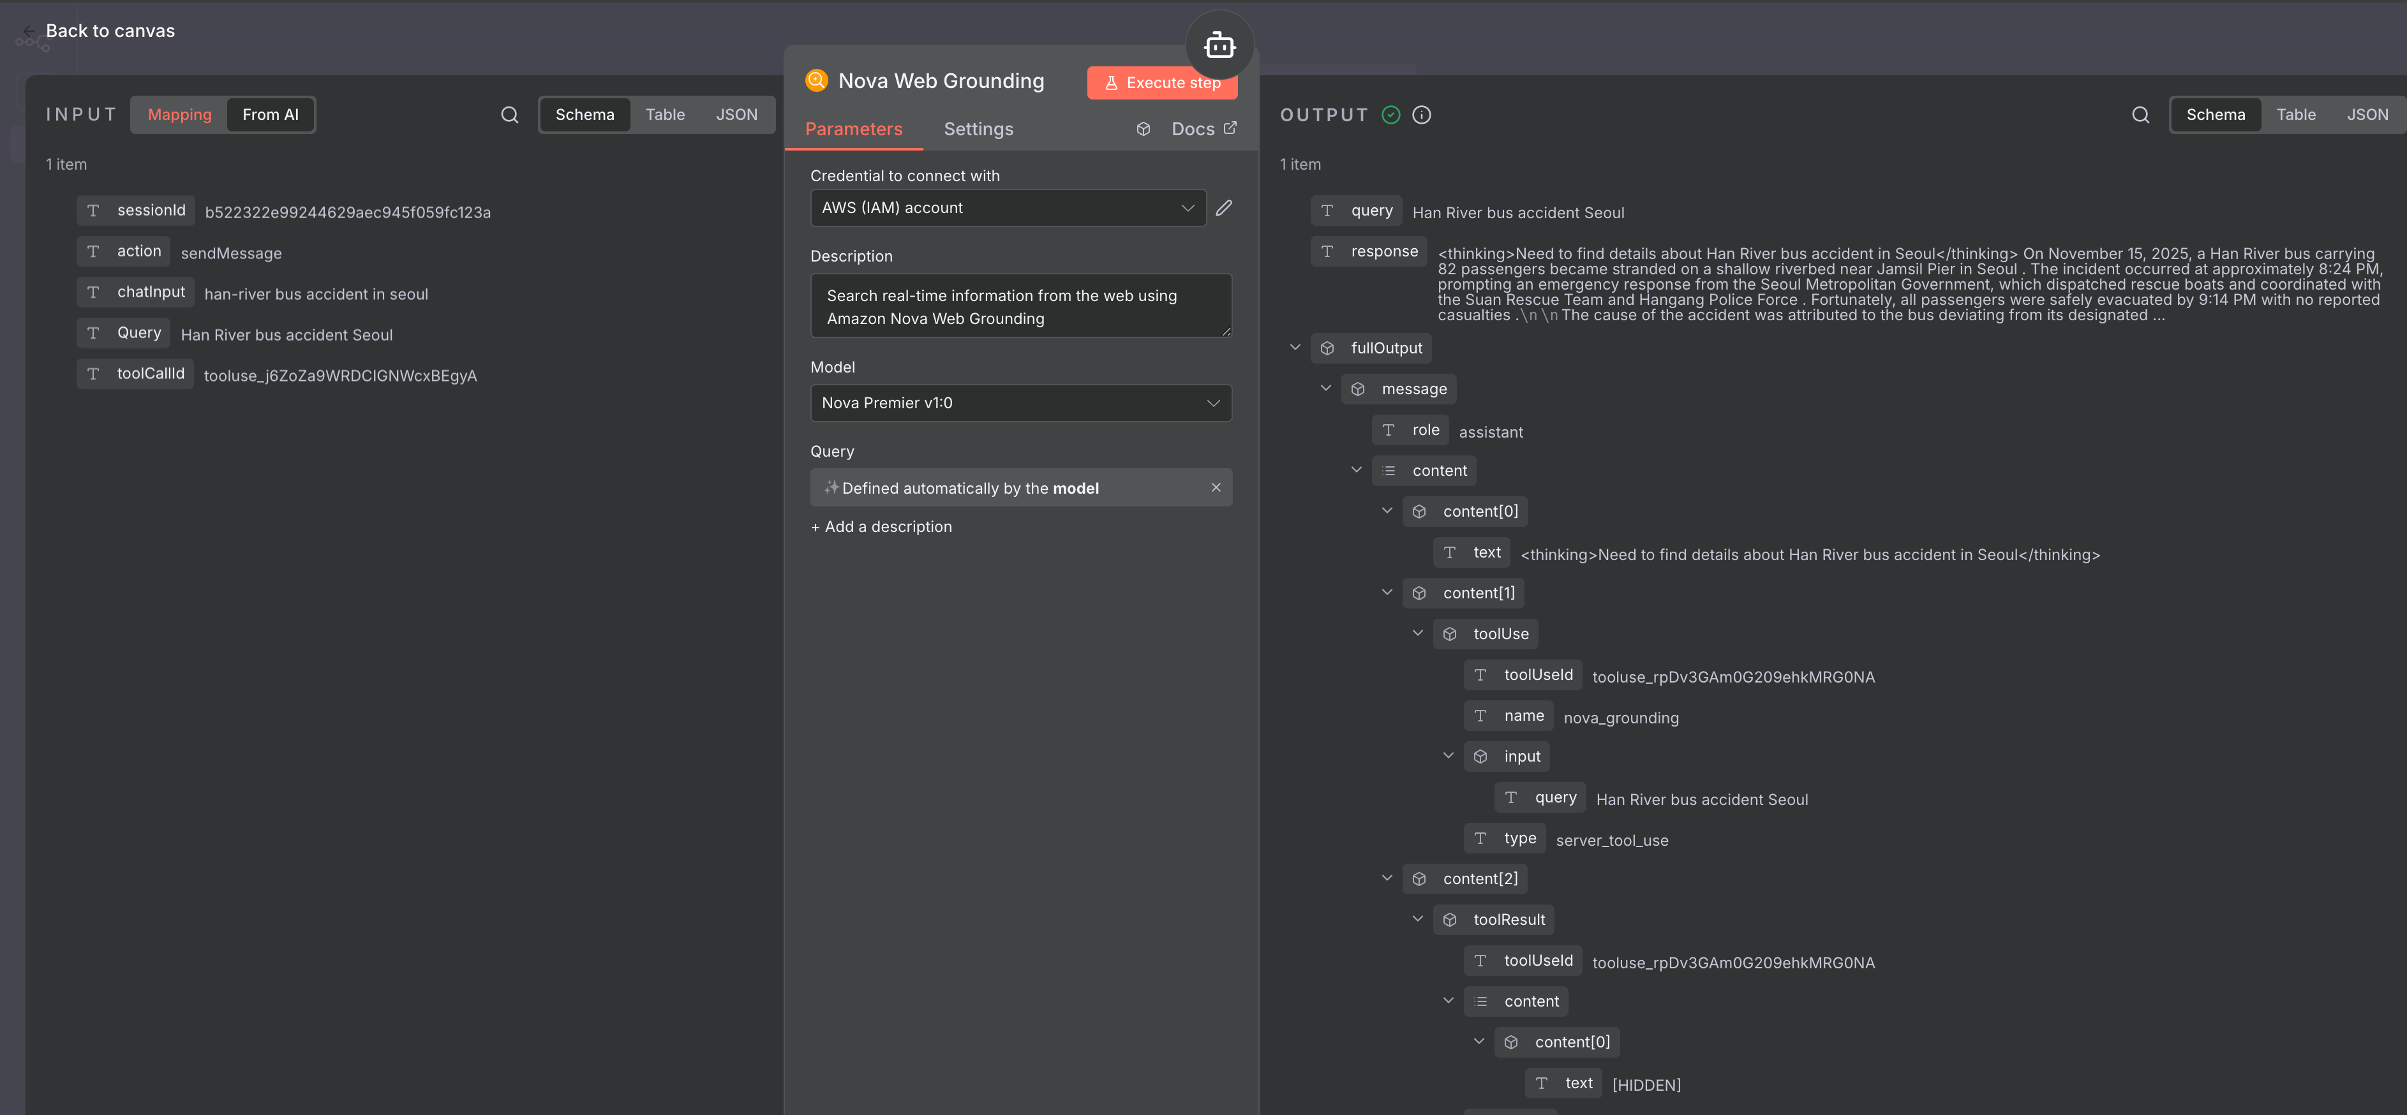
Task: Go Back to canvas
Action: pyautogui.click(x=110, y=31)
